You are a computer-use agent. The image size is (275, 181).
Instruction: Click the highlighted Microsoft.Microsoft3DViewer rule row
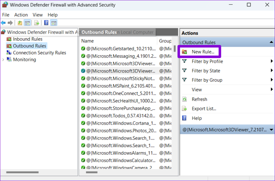click(x=126, y=71)
